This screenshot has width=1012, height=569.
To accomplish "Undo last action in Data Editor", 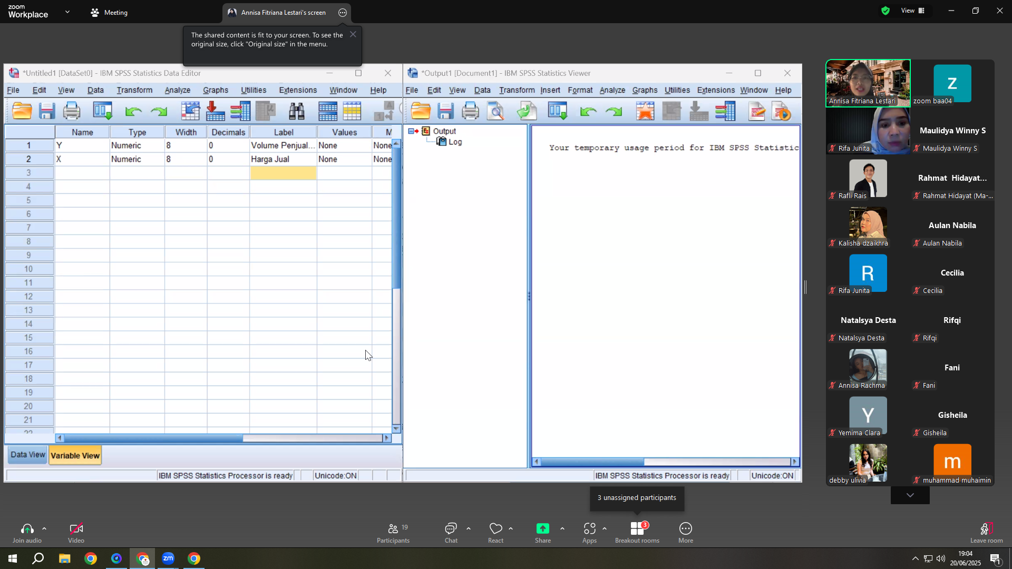I will [133, 111].
